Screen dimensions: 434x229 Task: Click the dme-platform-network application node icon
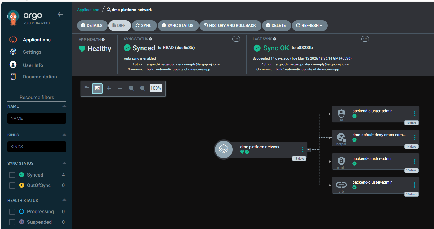(x=223, y=149)
